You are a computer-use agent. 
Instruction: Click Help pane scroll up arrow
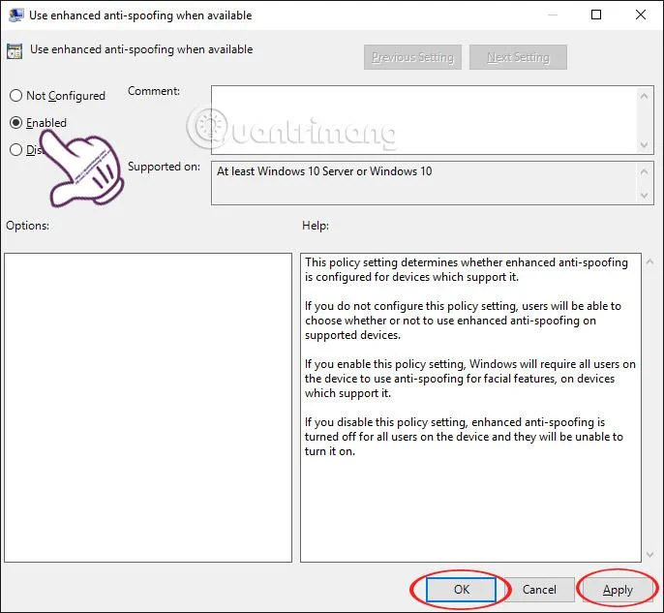(650, 261)
